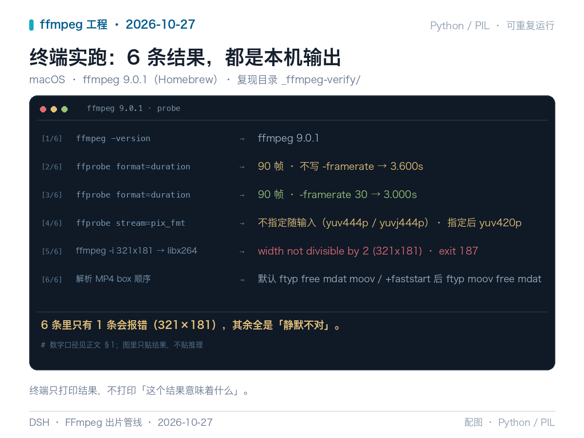Click footer "配图 · Python / PIL"

click(510, 422)
